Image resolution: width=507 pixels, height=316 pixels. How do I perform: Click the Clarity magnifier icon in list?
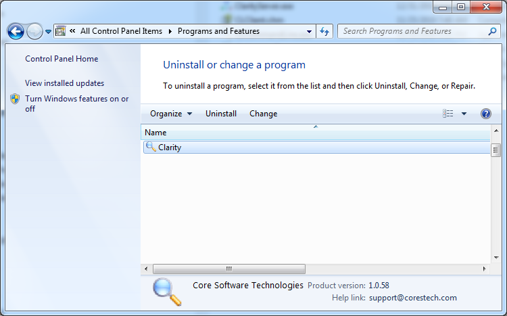(x=151, y=147)
